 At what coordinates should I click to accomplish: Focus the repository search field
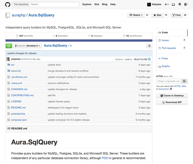tap(54, 4)
